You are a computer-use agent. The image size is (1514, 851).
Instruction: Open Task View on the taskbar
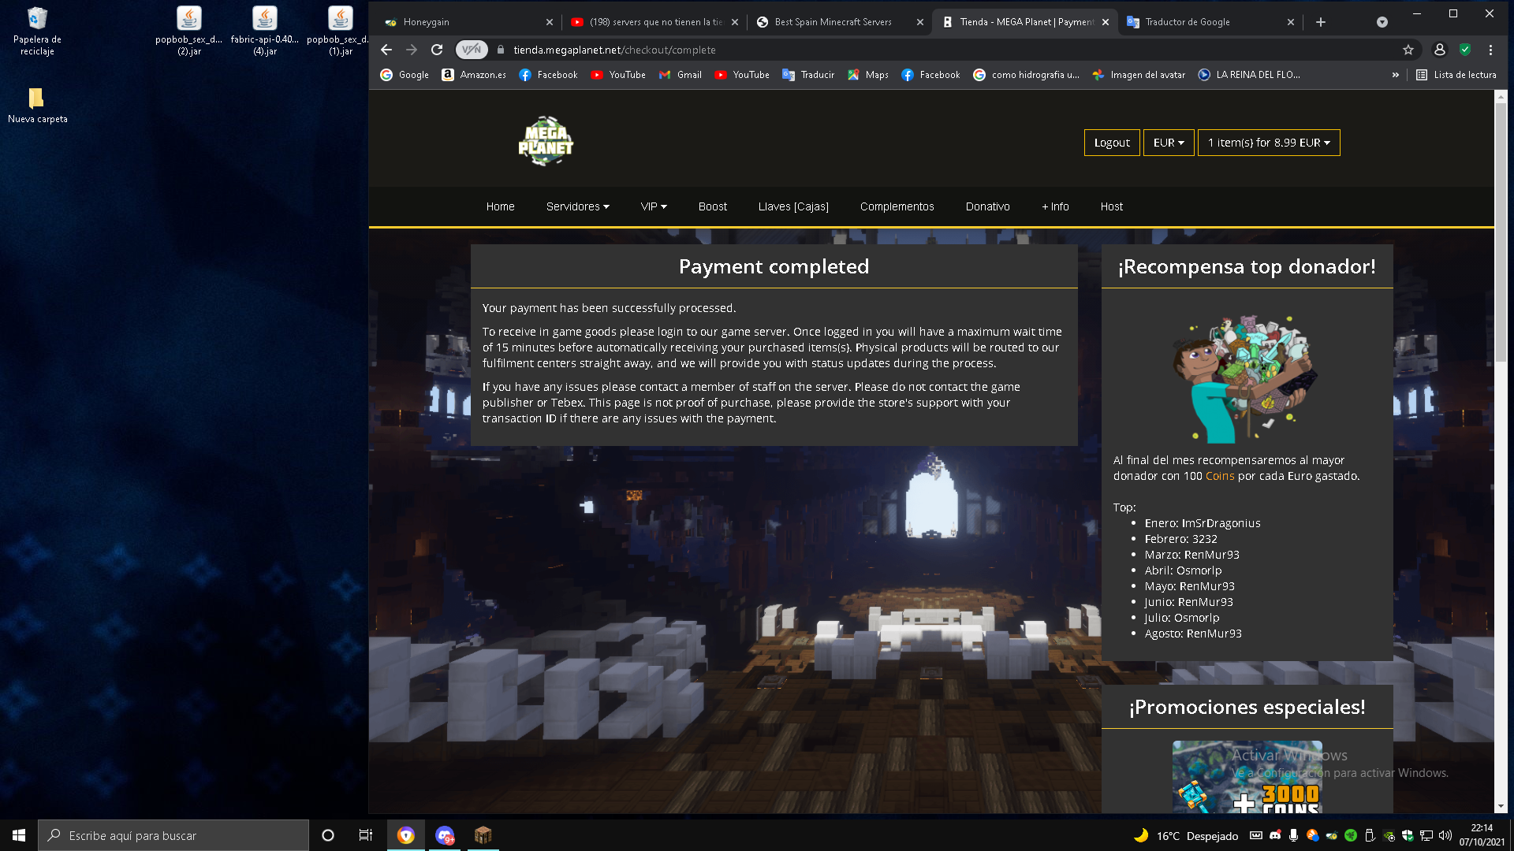click(x=366, y=835)
